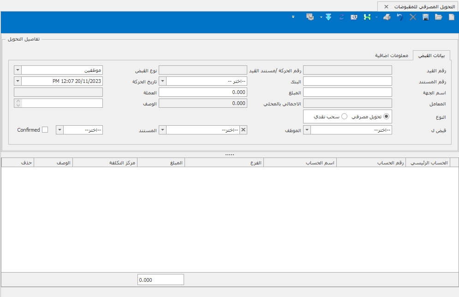Select the سحب نقدي radio option

click(344, 116)
